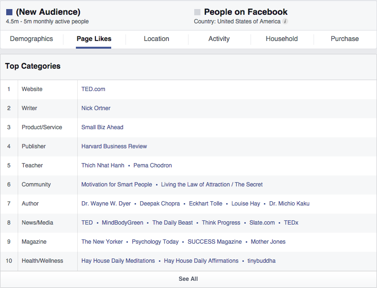Go to the Household tab
377x288 pixels.
[x=282, y=39]
